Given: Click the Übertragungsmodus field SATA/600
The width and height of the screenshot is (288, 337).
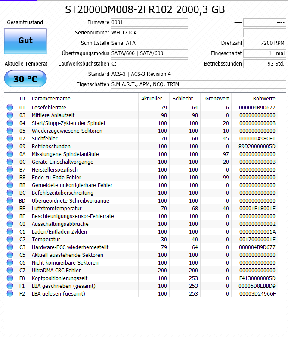Looking at the screenshot, I should pyautogui.click(x=149, y=53).
